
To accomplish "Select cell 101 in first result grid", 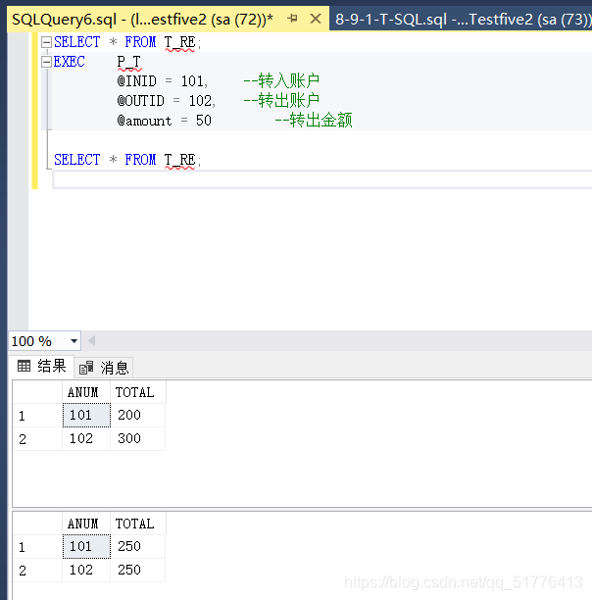I will (x=86, y=415).
